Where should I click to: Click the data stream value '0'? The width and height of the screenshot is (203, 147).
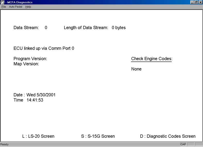point(46,28)
